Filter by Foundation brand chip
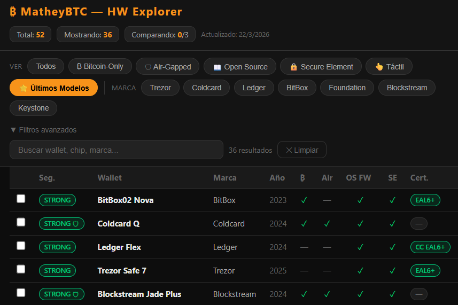 (x=347, y=88)
